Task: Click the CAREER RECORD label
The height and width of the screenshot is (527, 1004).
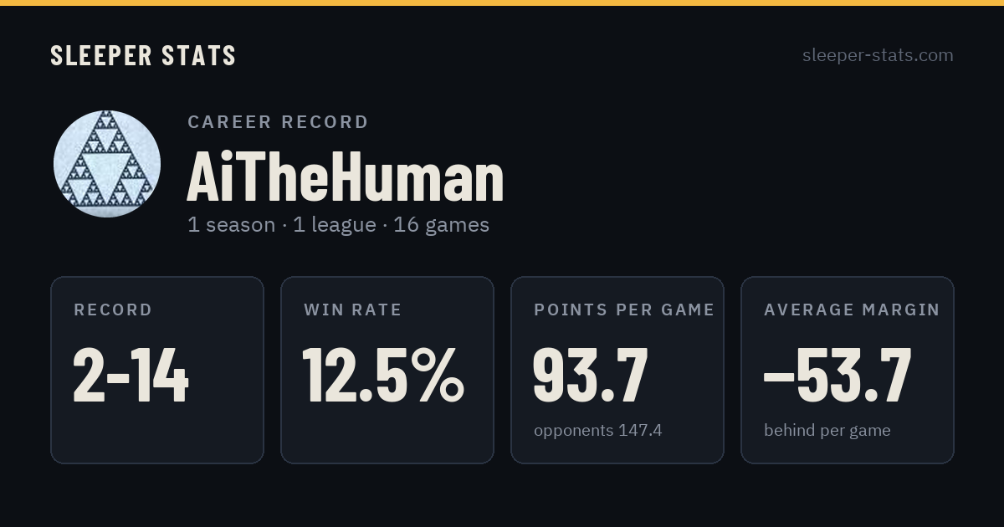Action: tap(278, 122)
